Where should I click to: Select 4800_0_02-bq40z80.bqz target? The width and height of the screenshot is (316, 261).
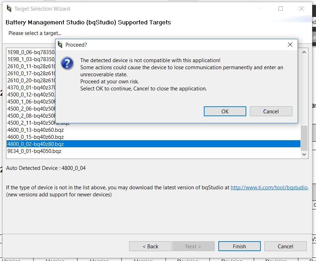pos(153,144)
